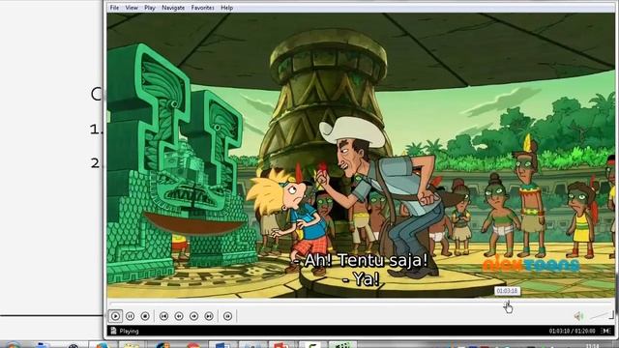
Task: Adjust the volume slider
Action: pyautogui.click(x=602, y=315)
